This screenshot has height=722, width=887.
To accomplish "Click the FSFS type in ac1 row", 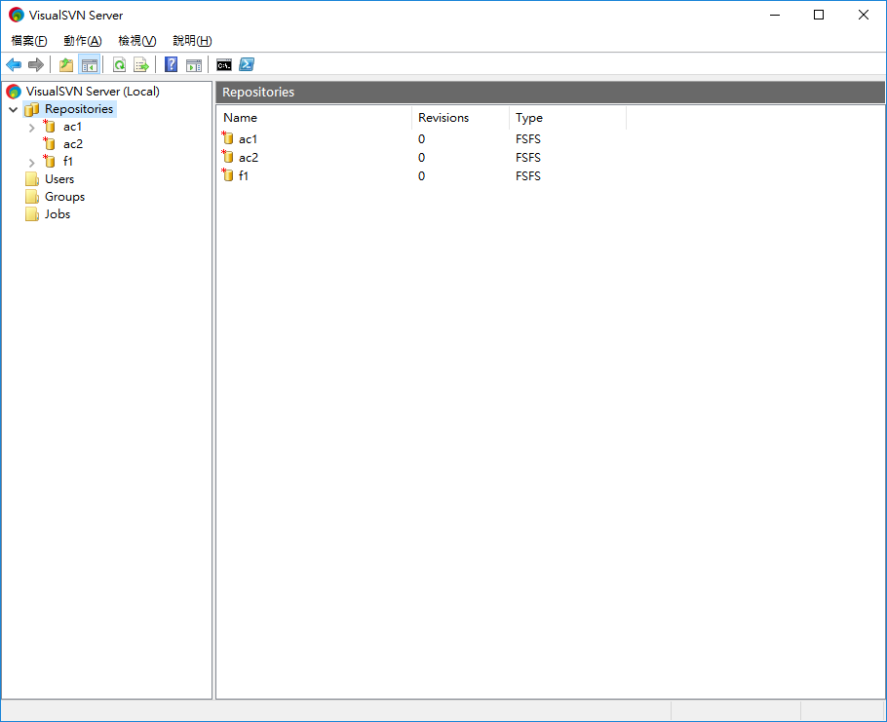I will click(x=527, y=139).
